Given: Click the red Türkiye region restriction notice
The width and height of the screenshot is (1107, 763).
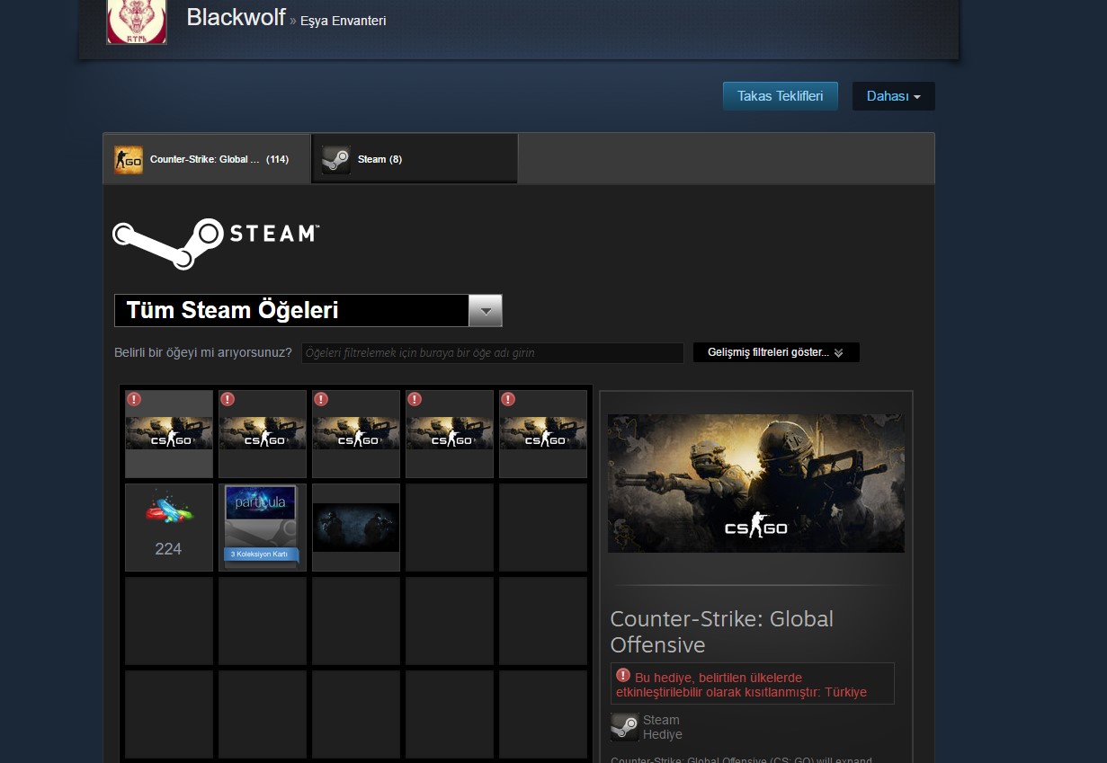Looking at the screenshot, I should (752, 684).
